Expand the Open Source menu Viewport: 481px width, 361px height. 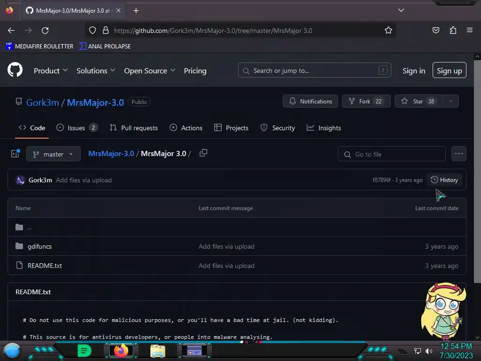[x=150, y=71]
